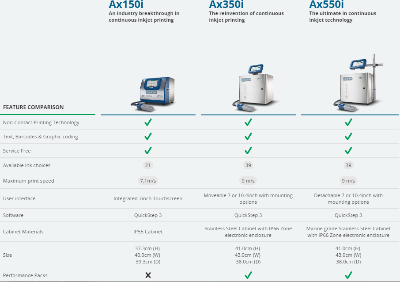
Task: Click Ax350i Text, Barcodes & Graphic checkmark
Action: pos(248,136)
